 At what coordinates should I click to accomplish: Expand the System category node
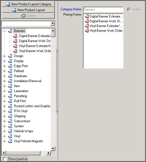4,126
